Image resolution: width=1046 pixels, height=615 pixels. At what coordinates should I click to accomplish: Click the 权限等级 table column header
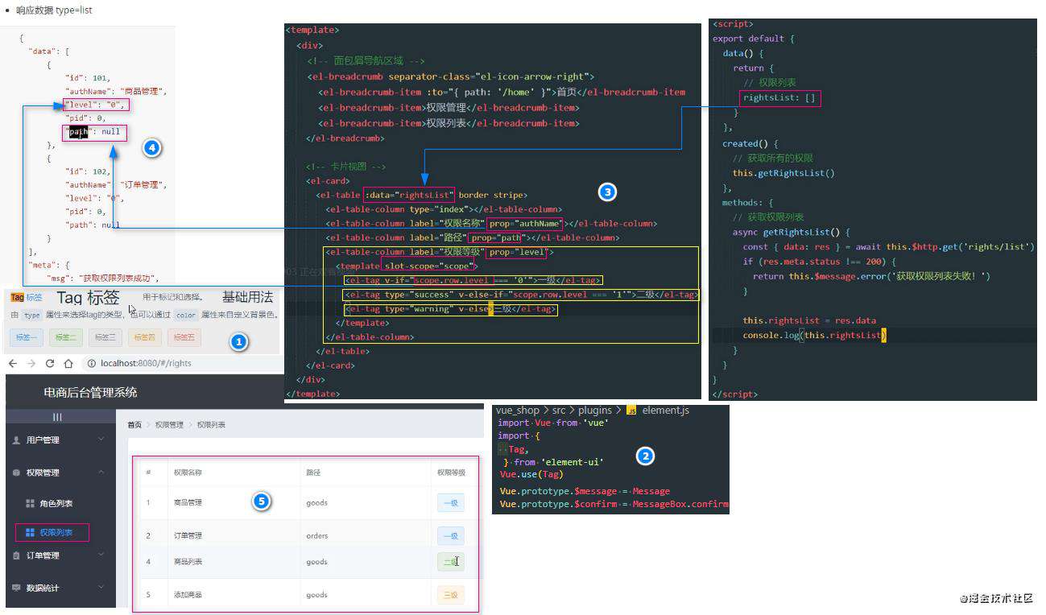451,473
